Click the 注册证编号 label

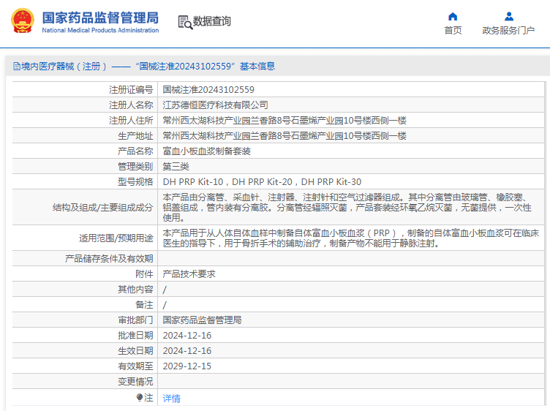click(x=131, y=90)
